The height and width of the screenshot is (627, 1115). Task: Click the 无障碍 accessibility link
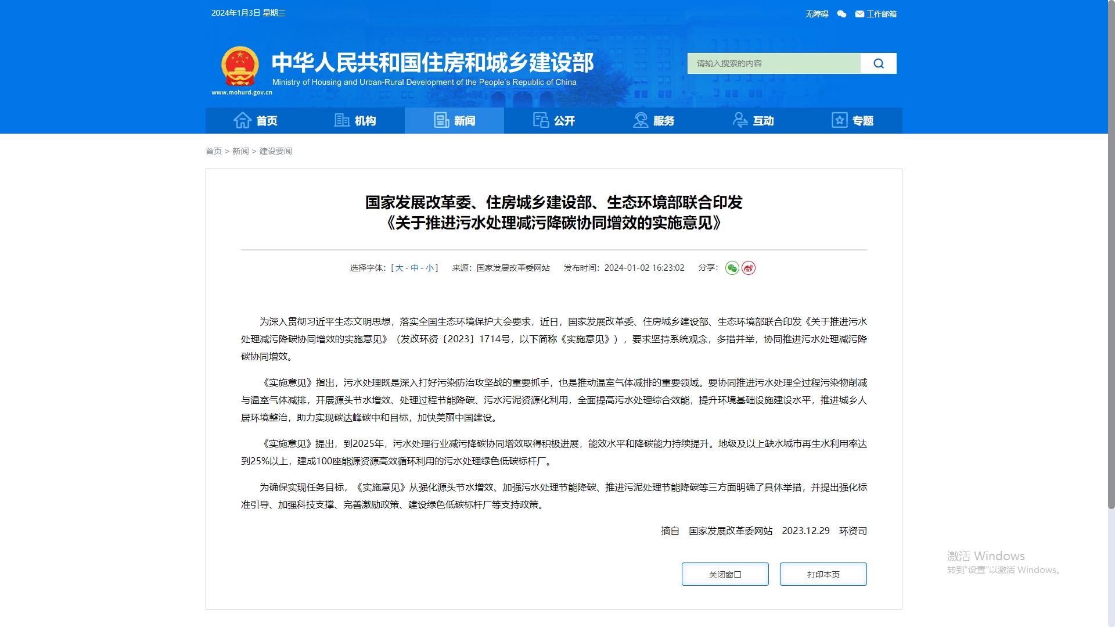(817, 14)
